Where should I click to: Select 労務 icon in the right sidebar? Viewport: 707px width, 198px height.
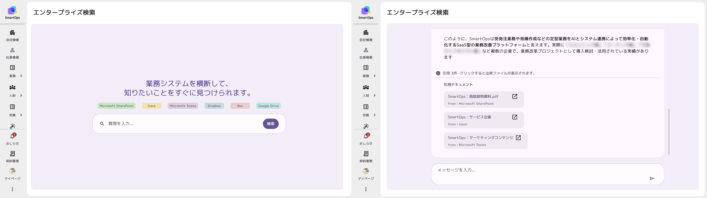coord(366,107)
